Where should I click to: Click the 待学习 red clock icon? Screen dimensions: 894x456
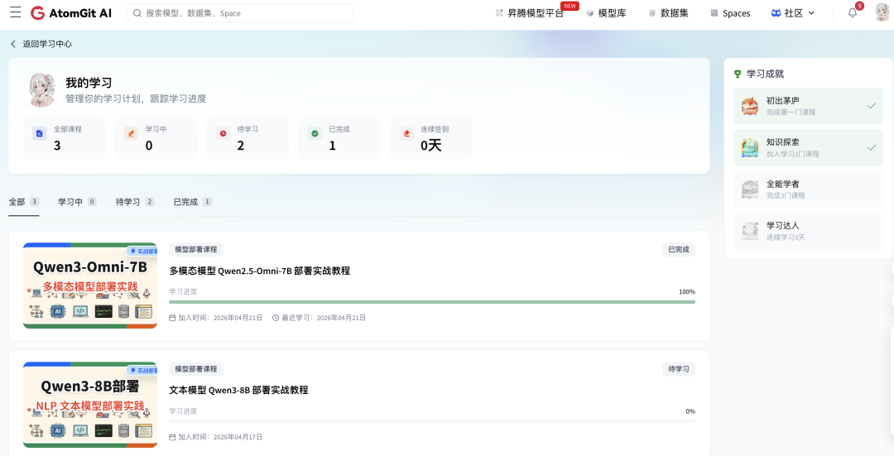(223, 133)
